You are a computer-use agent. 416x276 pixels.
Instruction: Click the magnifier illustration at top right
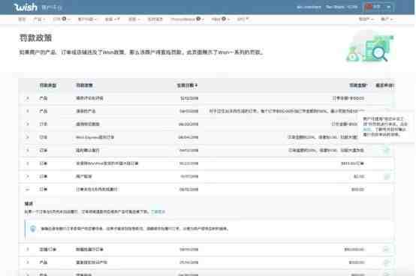tap(379, 54)
